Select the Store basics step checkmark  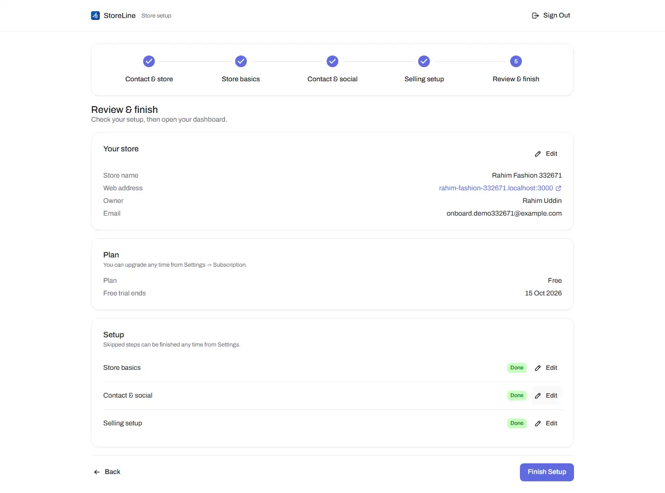point(241,61)
